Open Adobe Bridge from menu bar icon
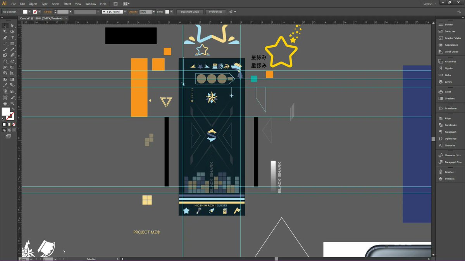Image resolution: width=465 pixels, height=261 pixels. point(115,3)
